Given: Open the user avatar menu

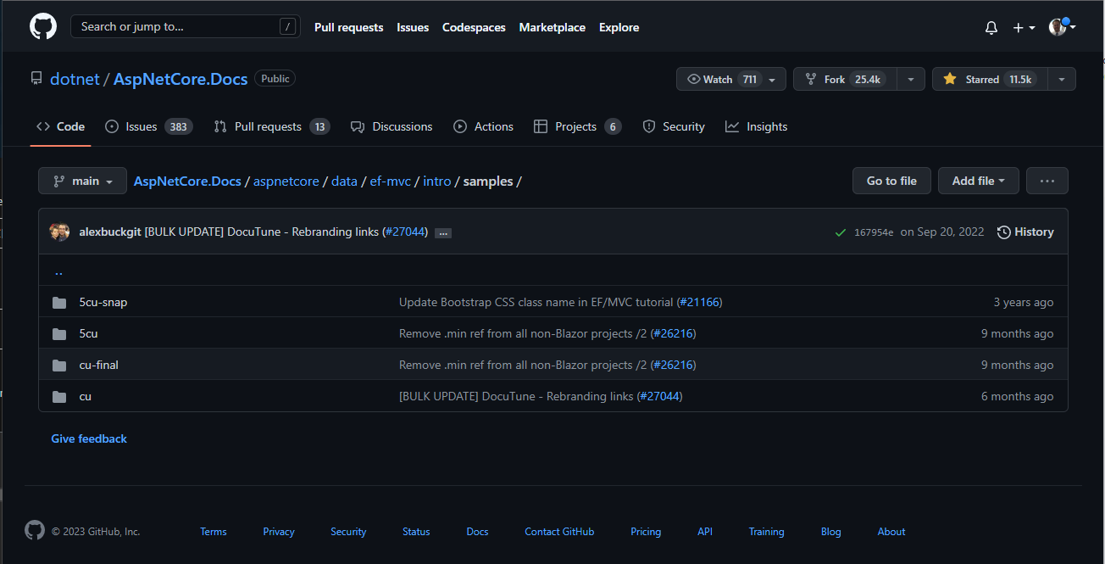Looking at the screenshot, I should tap(1062, 27).
